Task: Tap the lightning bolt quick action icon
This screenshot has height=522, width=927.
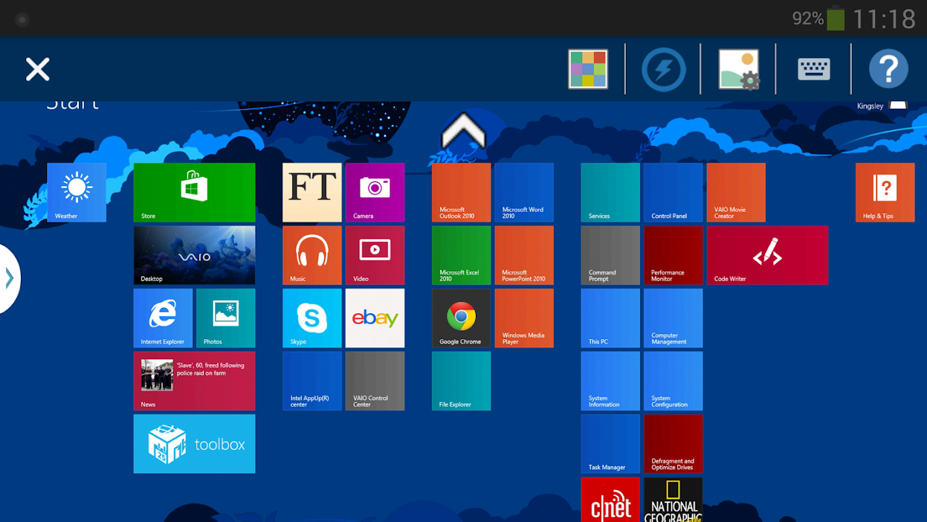Action: point(664,69)
